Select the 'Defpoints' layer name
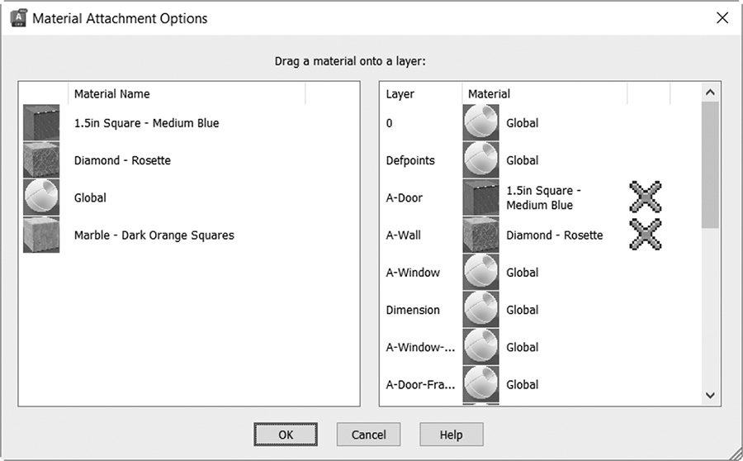This screenshot has width=743, height=461. click(410, 161)
